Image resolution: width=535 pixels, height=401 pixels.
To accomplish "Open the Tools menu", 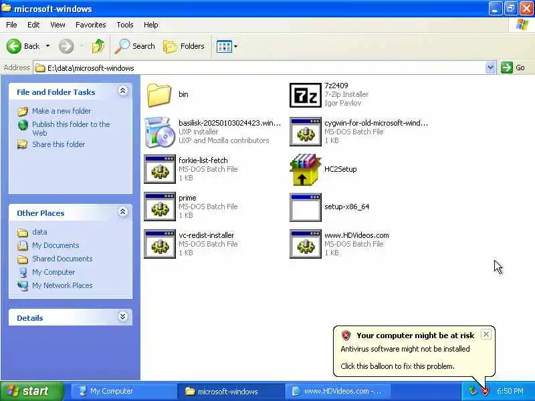I will tap(124, 25).
